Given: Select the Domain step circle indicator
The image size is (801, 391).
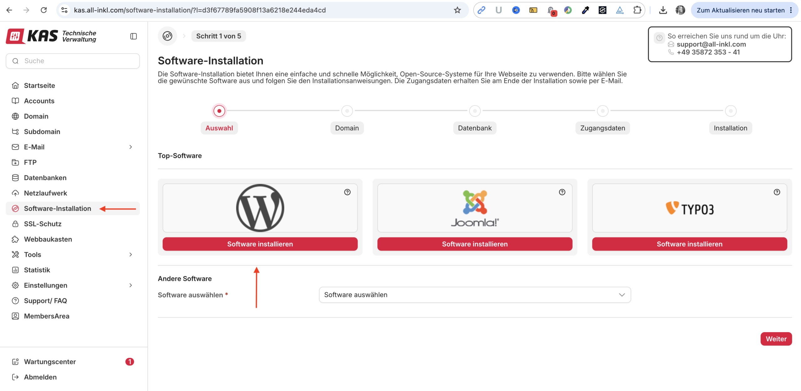Looking at the screenshot, I should pyautogui.click(x=347, y=111).
